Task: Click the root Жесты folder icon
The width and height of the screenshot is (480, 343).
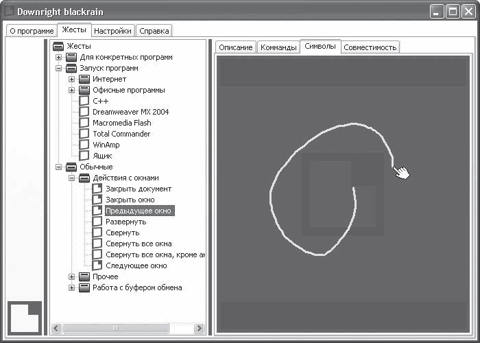Action: pos(58,46)
